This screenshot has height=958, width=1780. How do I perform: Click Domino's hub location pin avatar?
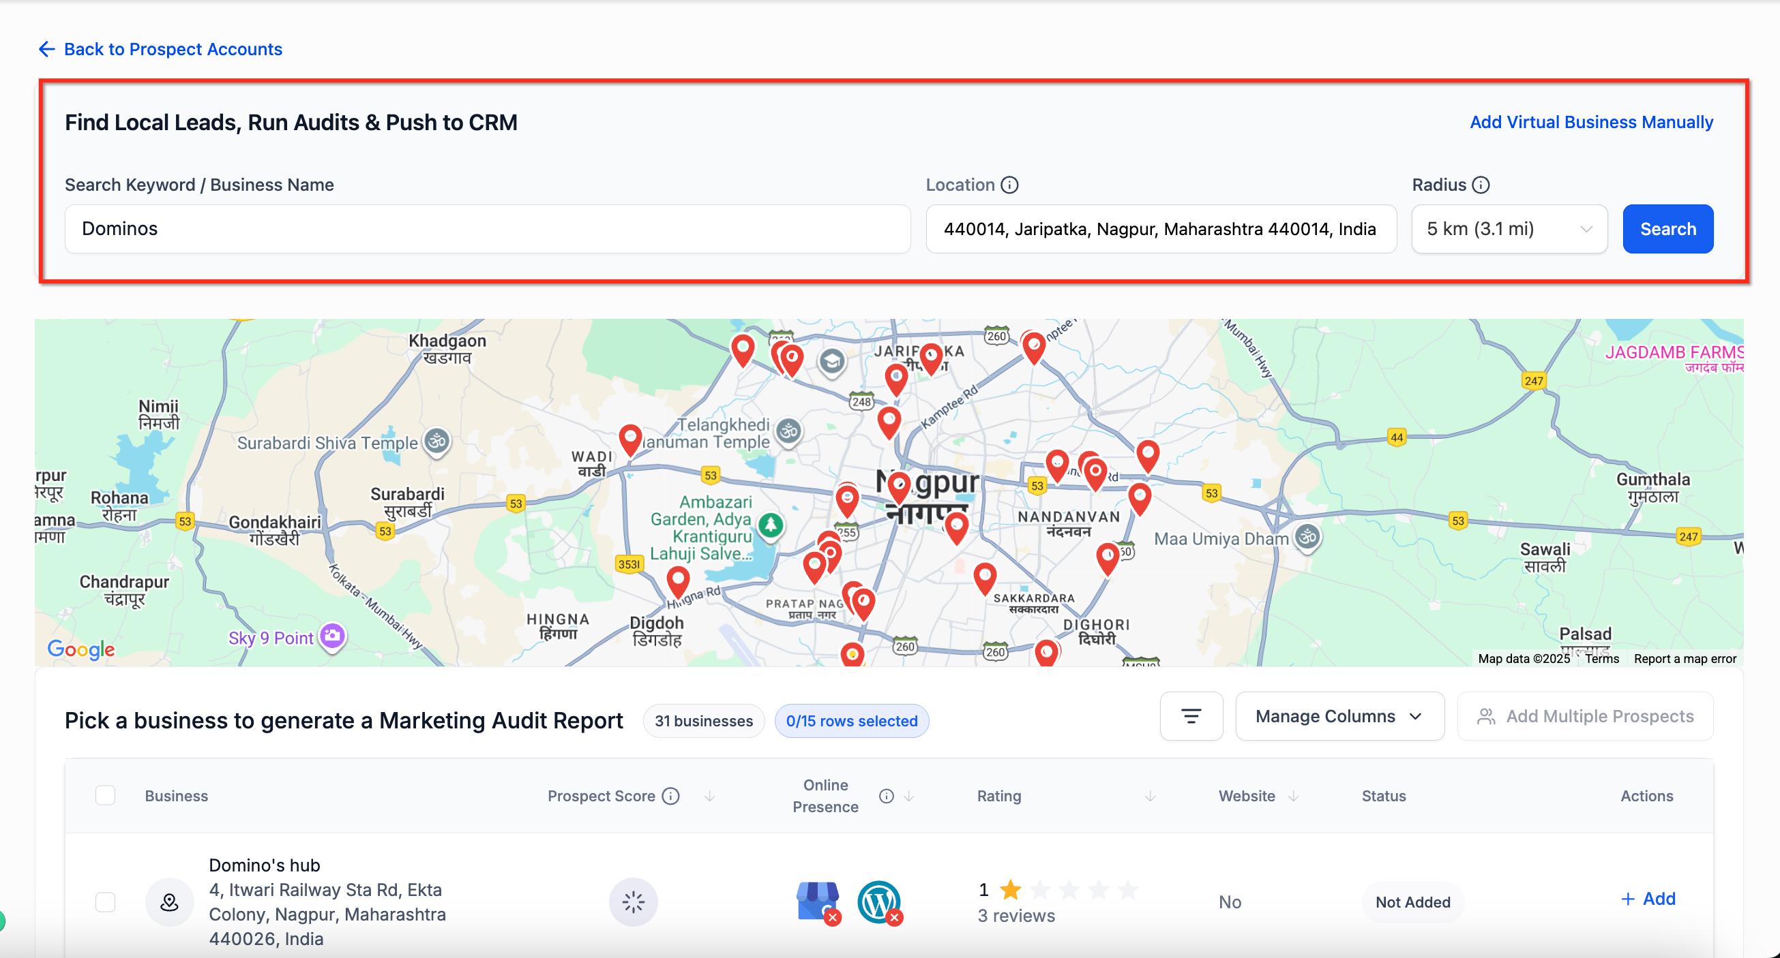point(169,901)
